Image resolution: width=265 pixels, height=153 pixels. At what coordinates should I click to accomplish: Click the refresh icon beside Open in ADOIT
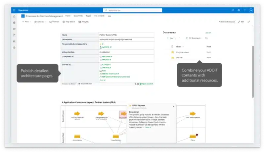click(x=135, y=84)
